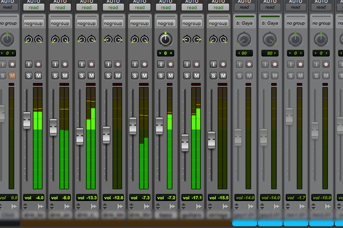This screenshot has height=228, width=343.
Task: Open automation mode selector on vol -4.0 channel
Action: click(x=34, y=7)
